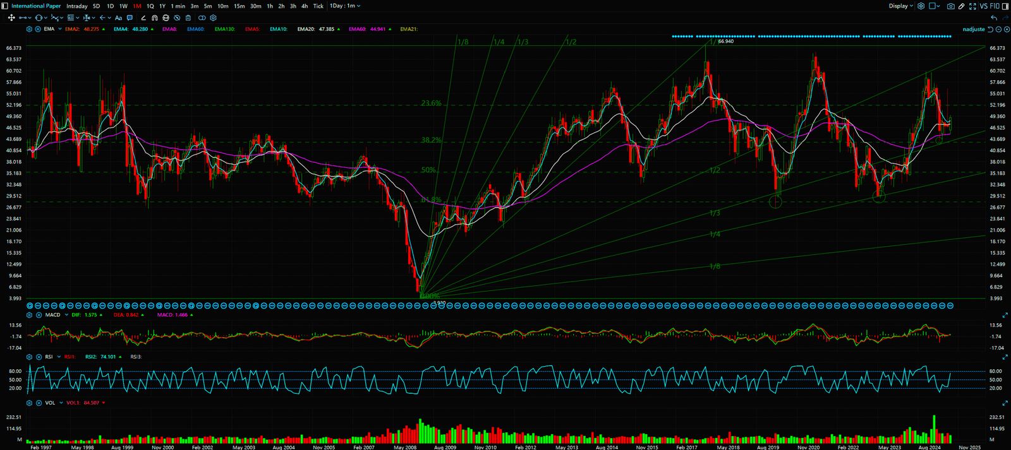Click the camera screenshot icon
This screenshot has width=1011, height=450.
point(950,6)
